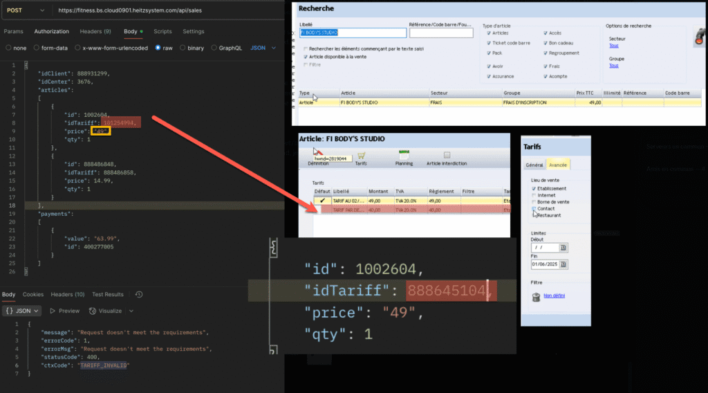Select the binary body type radio
The width and height of the screenshot is (708, 393).
point(183,48)
